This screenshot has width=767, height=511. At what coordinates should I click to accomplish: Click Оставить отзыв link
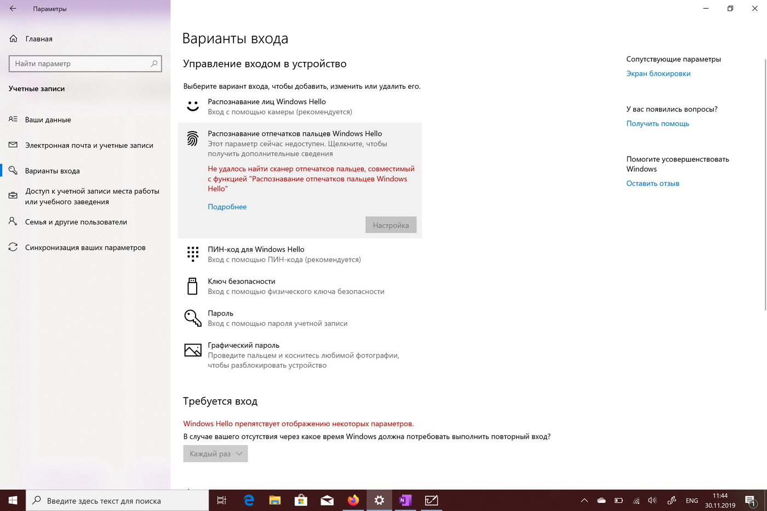652,183
